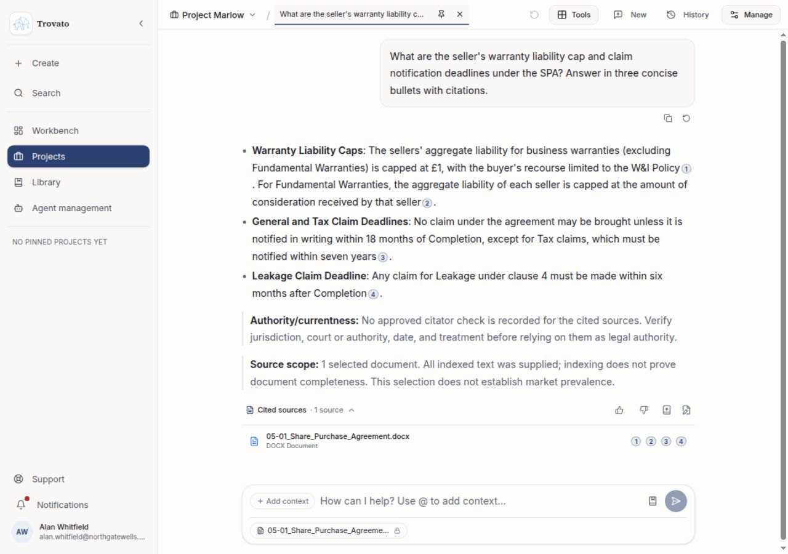Click the edit note icon beside feedback
This screenshot has width=788, height=554.
(x=686, y=410)
